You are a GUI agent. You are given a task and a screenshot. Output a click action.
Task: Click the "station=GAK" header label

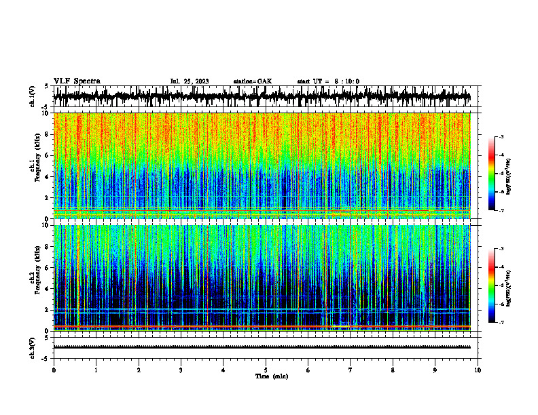[253, 81]
